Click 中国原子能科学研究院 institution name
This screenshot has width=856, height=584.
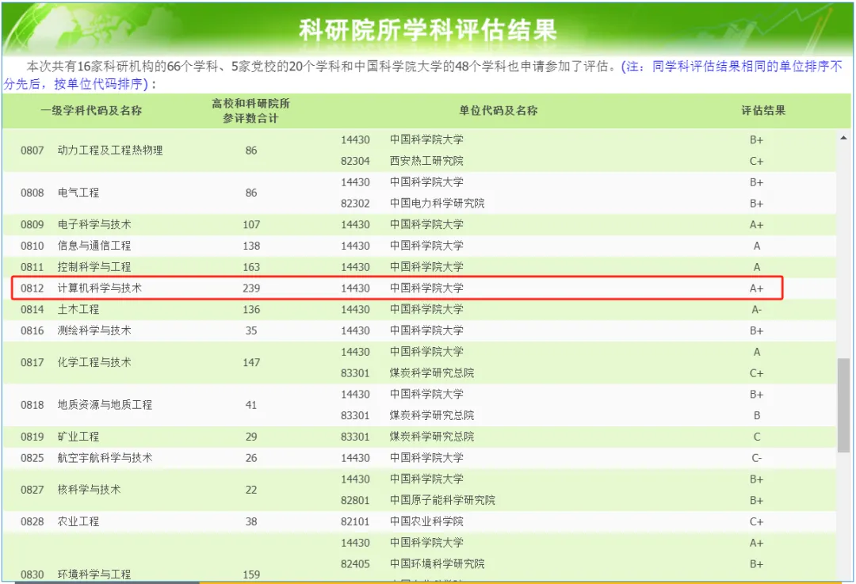[442, 500]
